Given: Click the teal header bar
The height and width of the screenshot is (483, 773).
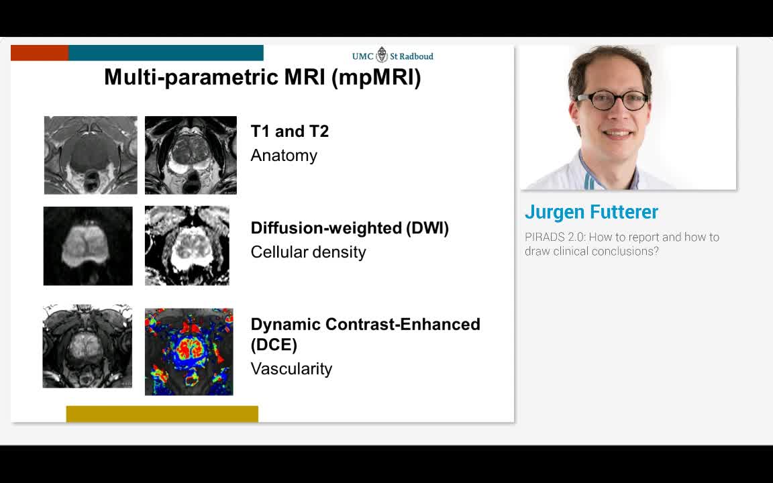Looking at the screenshot, I should [x=166, y=53].
